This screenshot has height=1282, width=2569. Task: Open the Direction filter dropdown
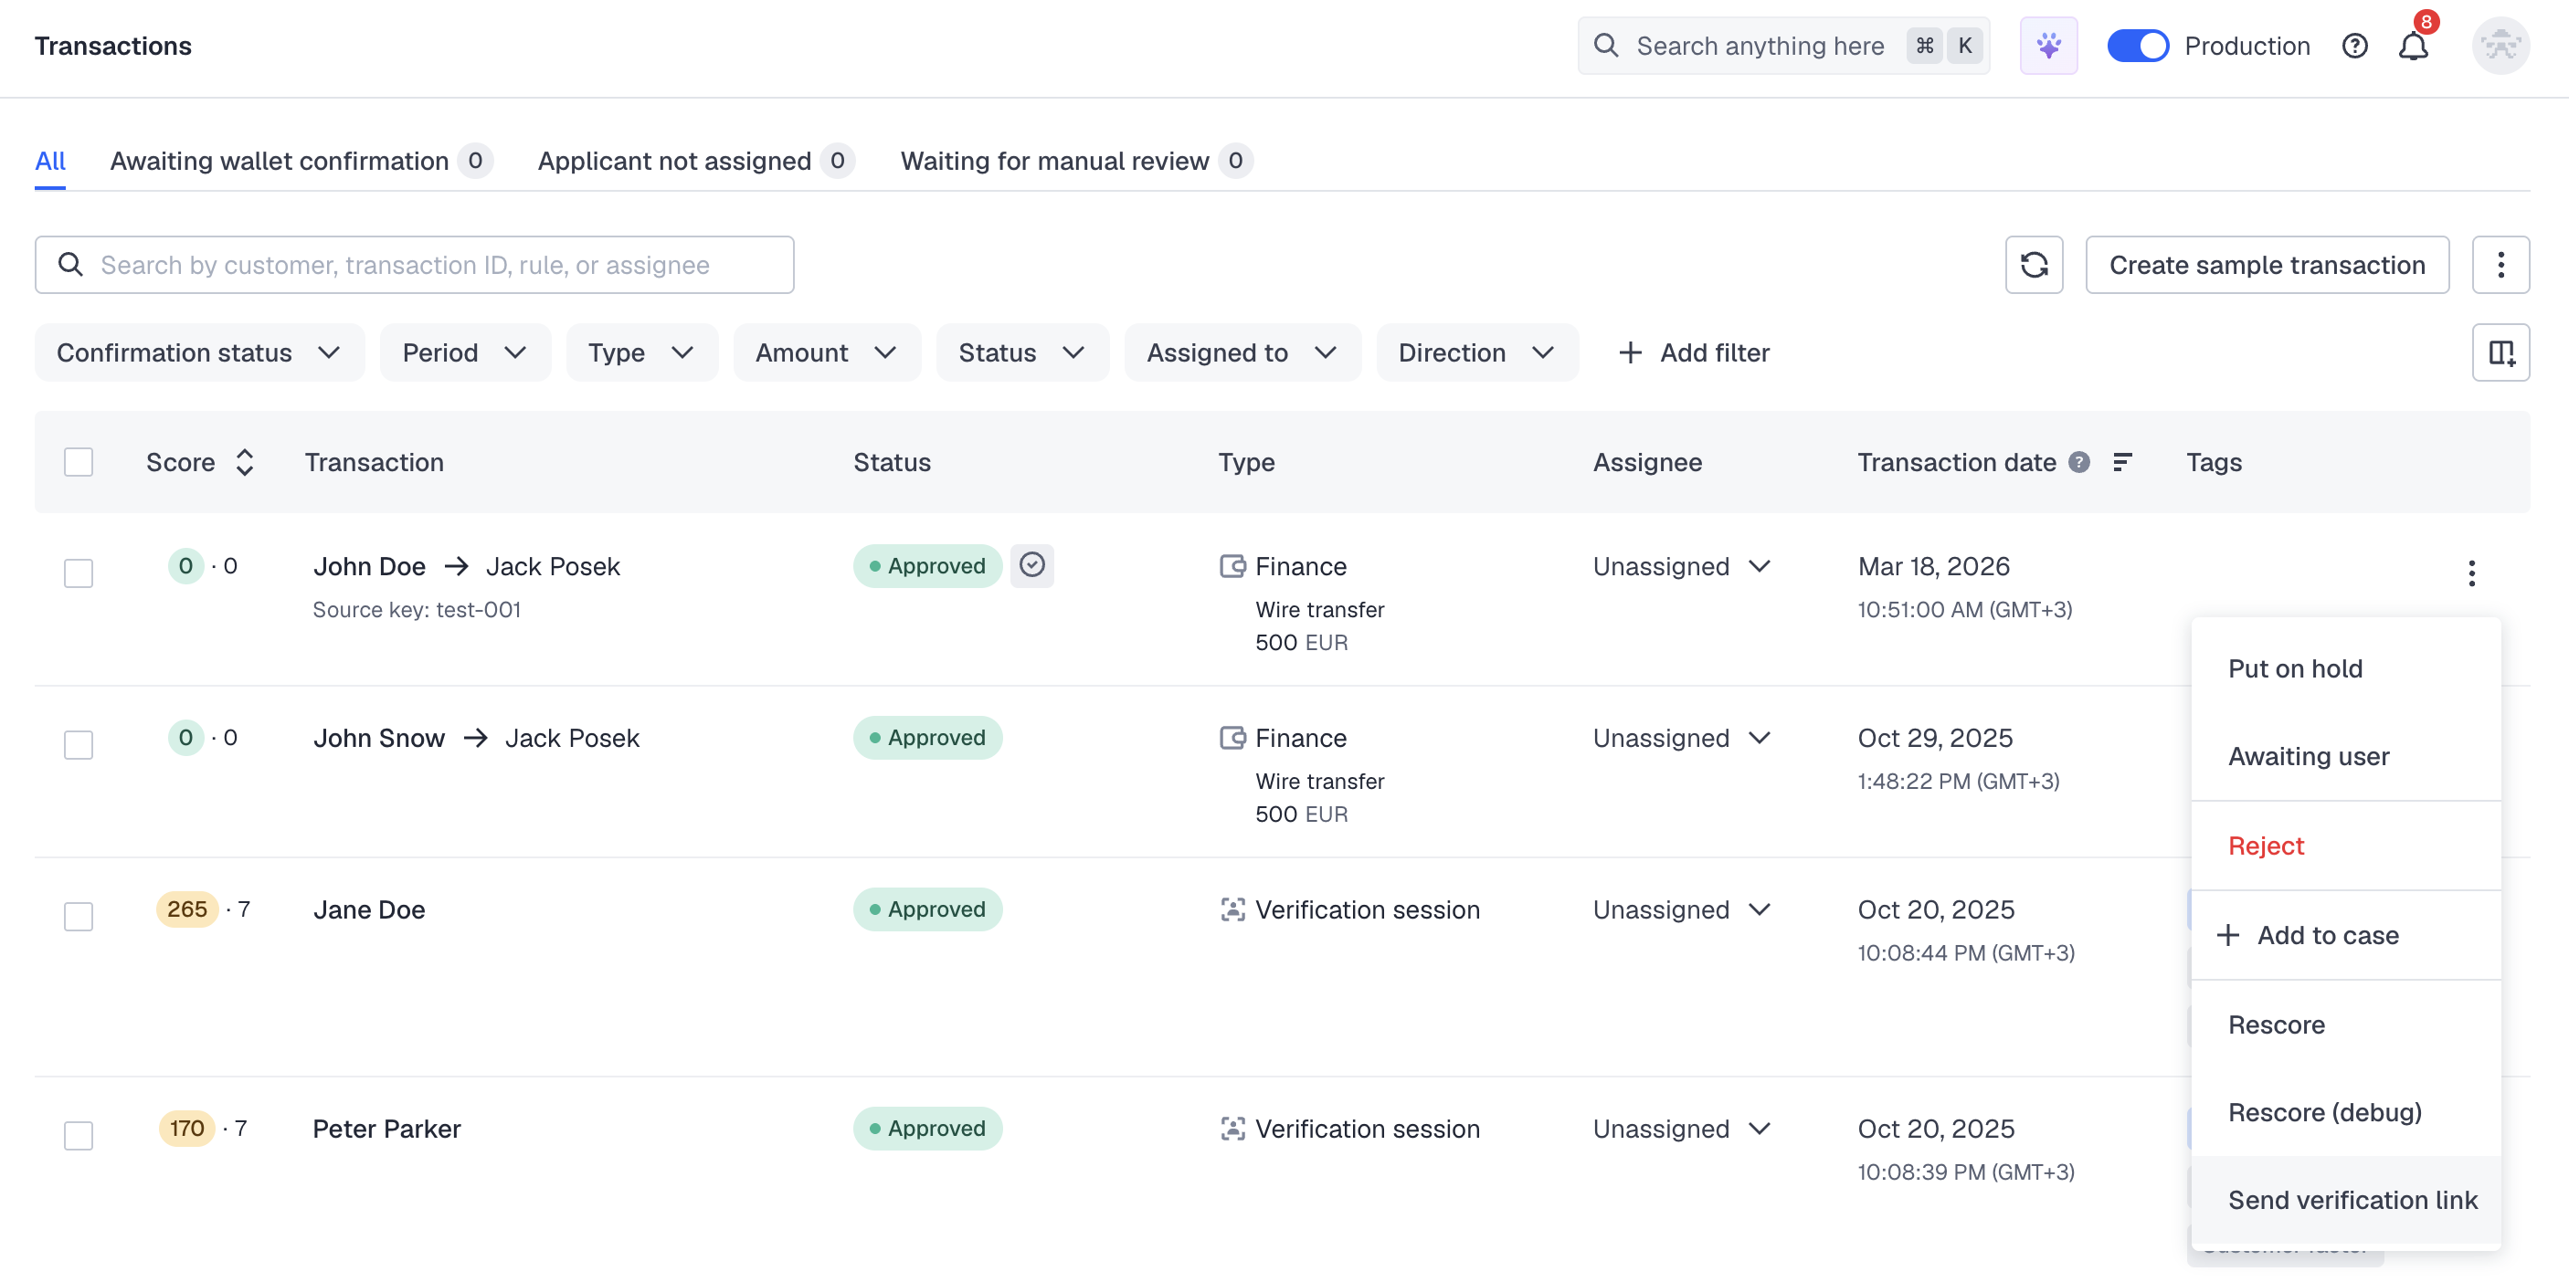[1476, 352]
